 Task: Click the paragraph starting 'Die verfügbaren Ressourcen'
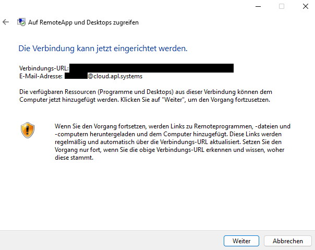[x=146, y=96]
